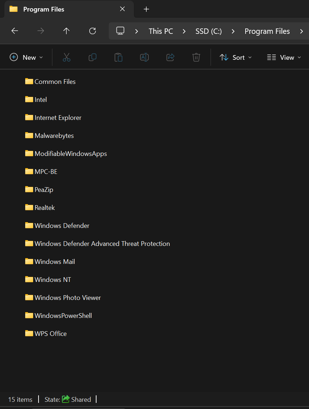Click the ModifiableWindowsApps folder icon

[29, 153]
